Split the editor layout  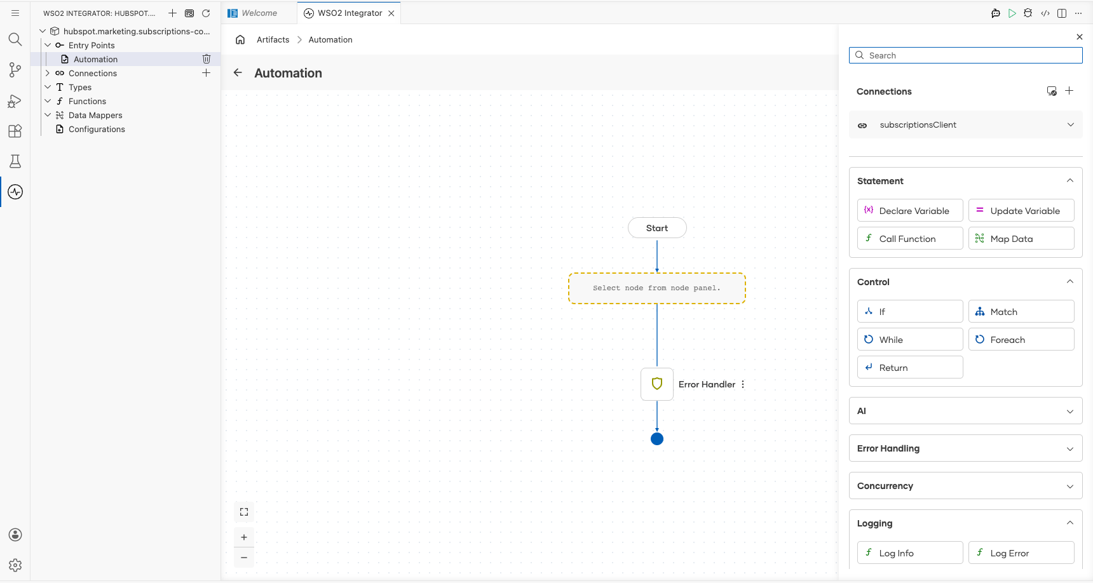[1062, 13]
